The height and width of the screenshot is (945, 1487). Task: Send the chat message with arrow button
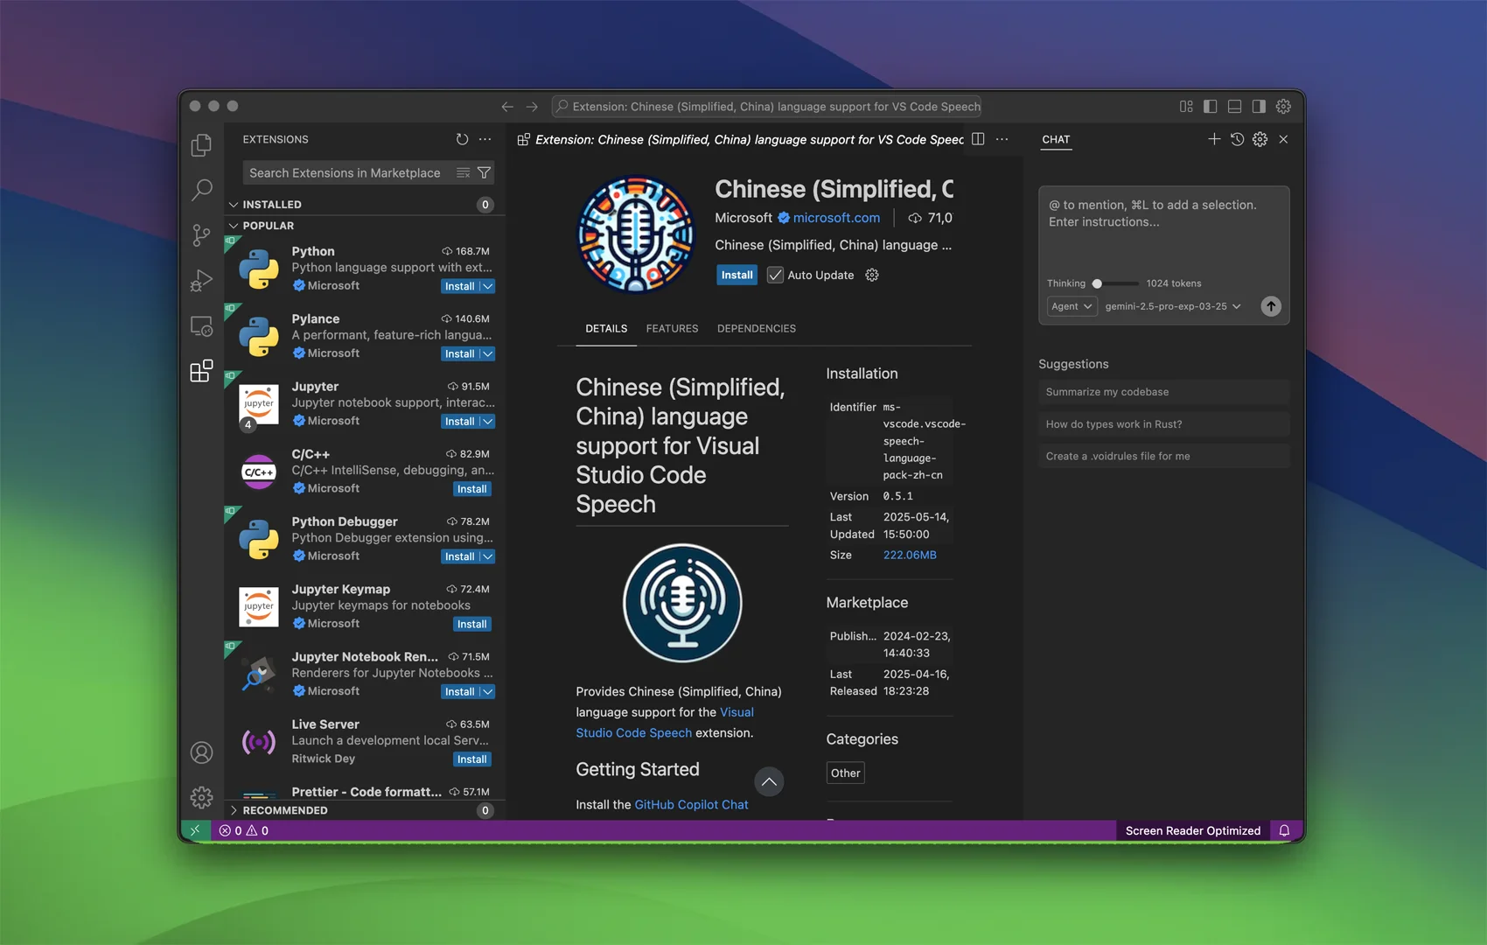pos(1271,306)
